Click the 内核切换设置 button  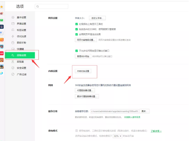point(83,71)
